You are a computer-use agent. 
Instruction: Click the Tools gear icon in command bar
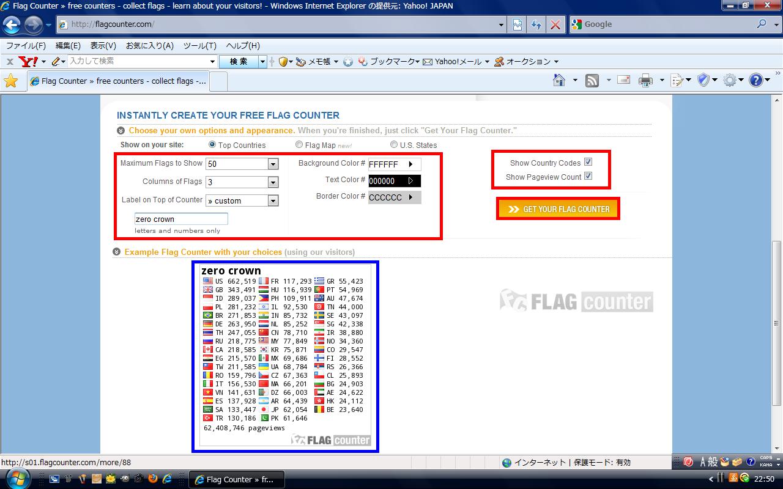click(x=729, y=80)
